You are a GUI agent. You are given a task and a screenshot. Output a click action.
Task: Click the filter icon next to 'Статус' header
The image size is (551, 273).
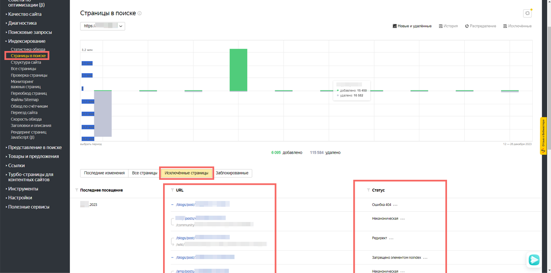[x=368, y=190]
